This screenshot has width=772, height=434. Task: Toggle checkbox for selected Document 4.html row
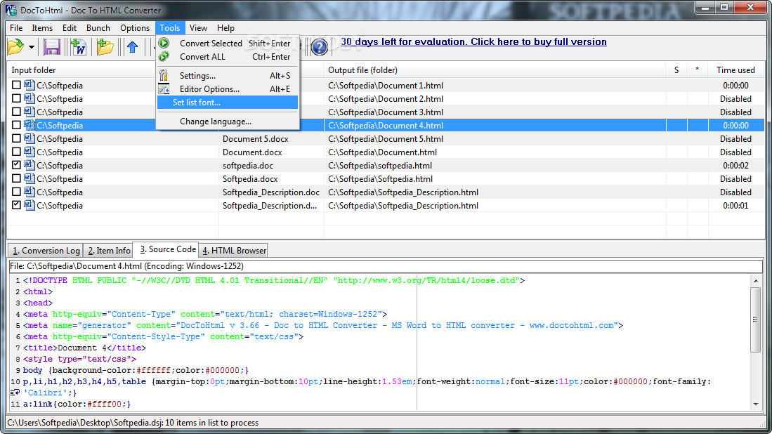click(x=16, y=125)
